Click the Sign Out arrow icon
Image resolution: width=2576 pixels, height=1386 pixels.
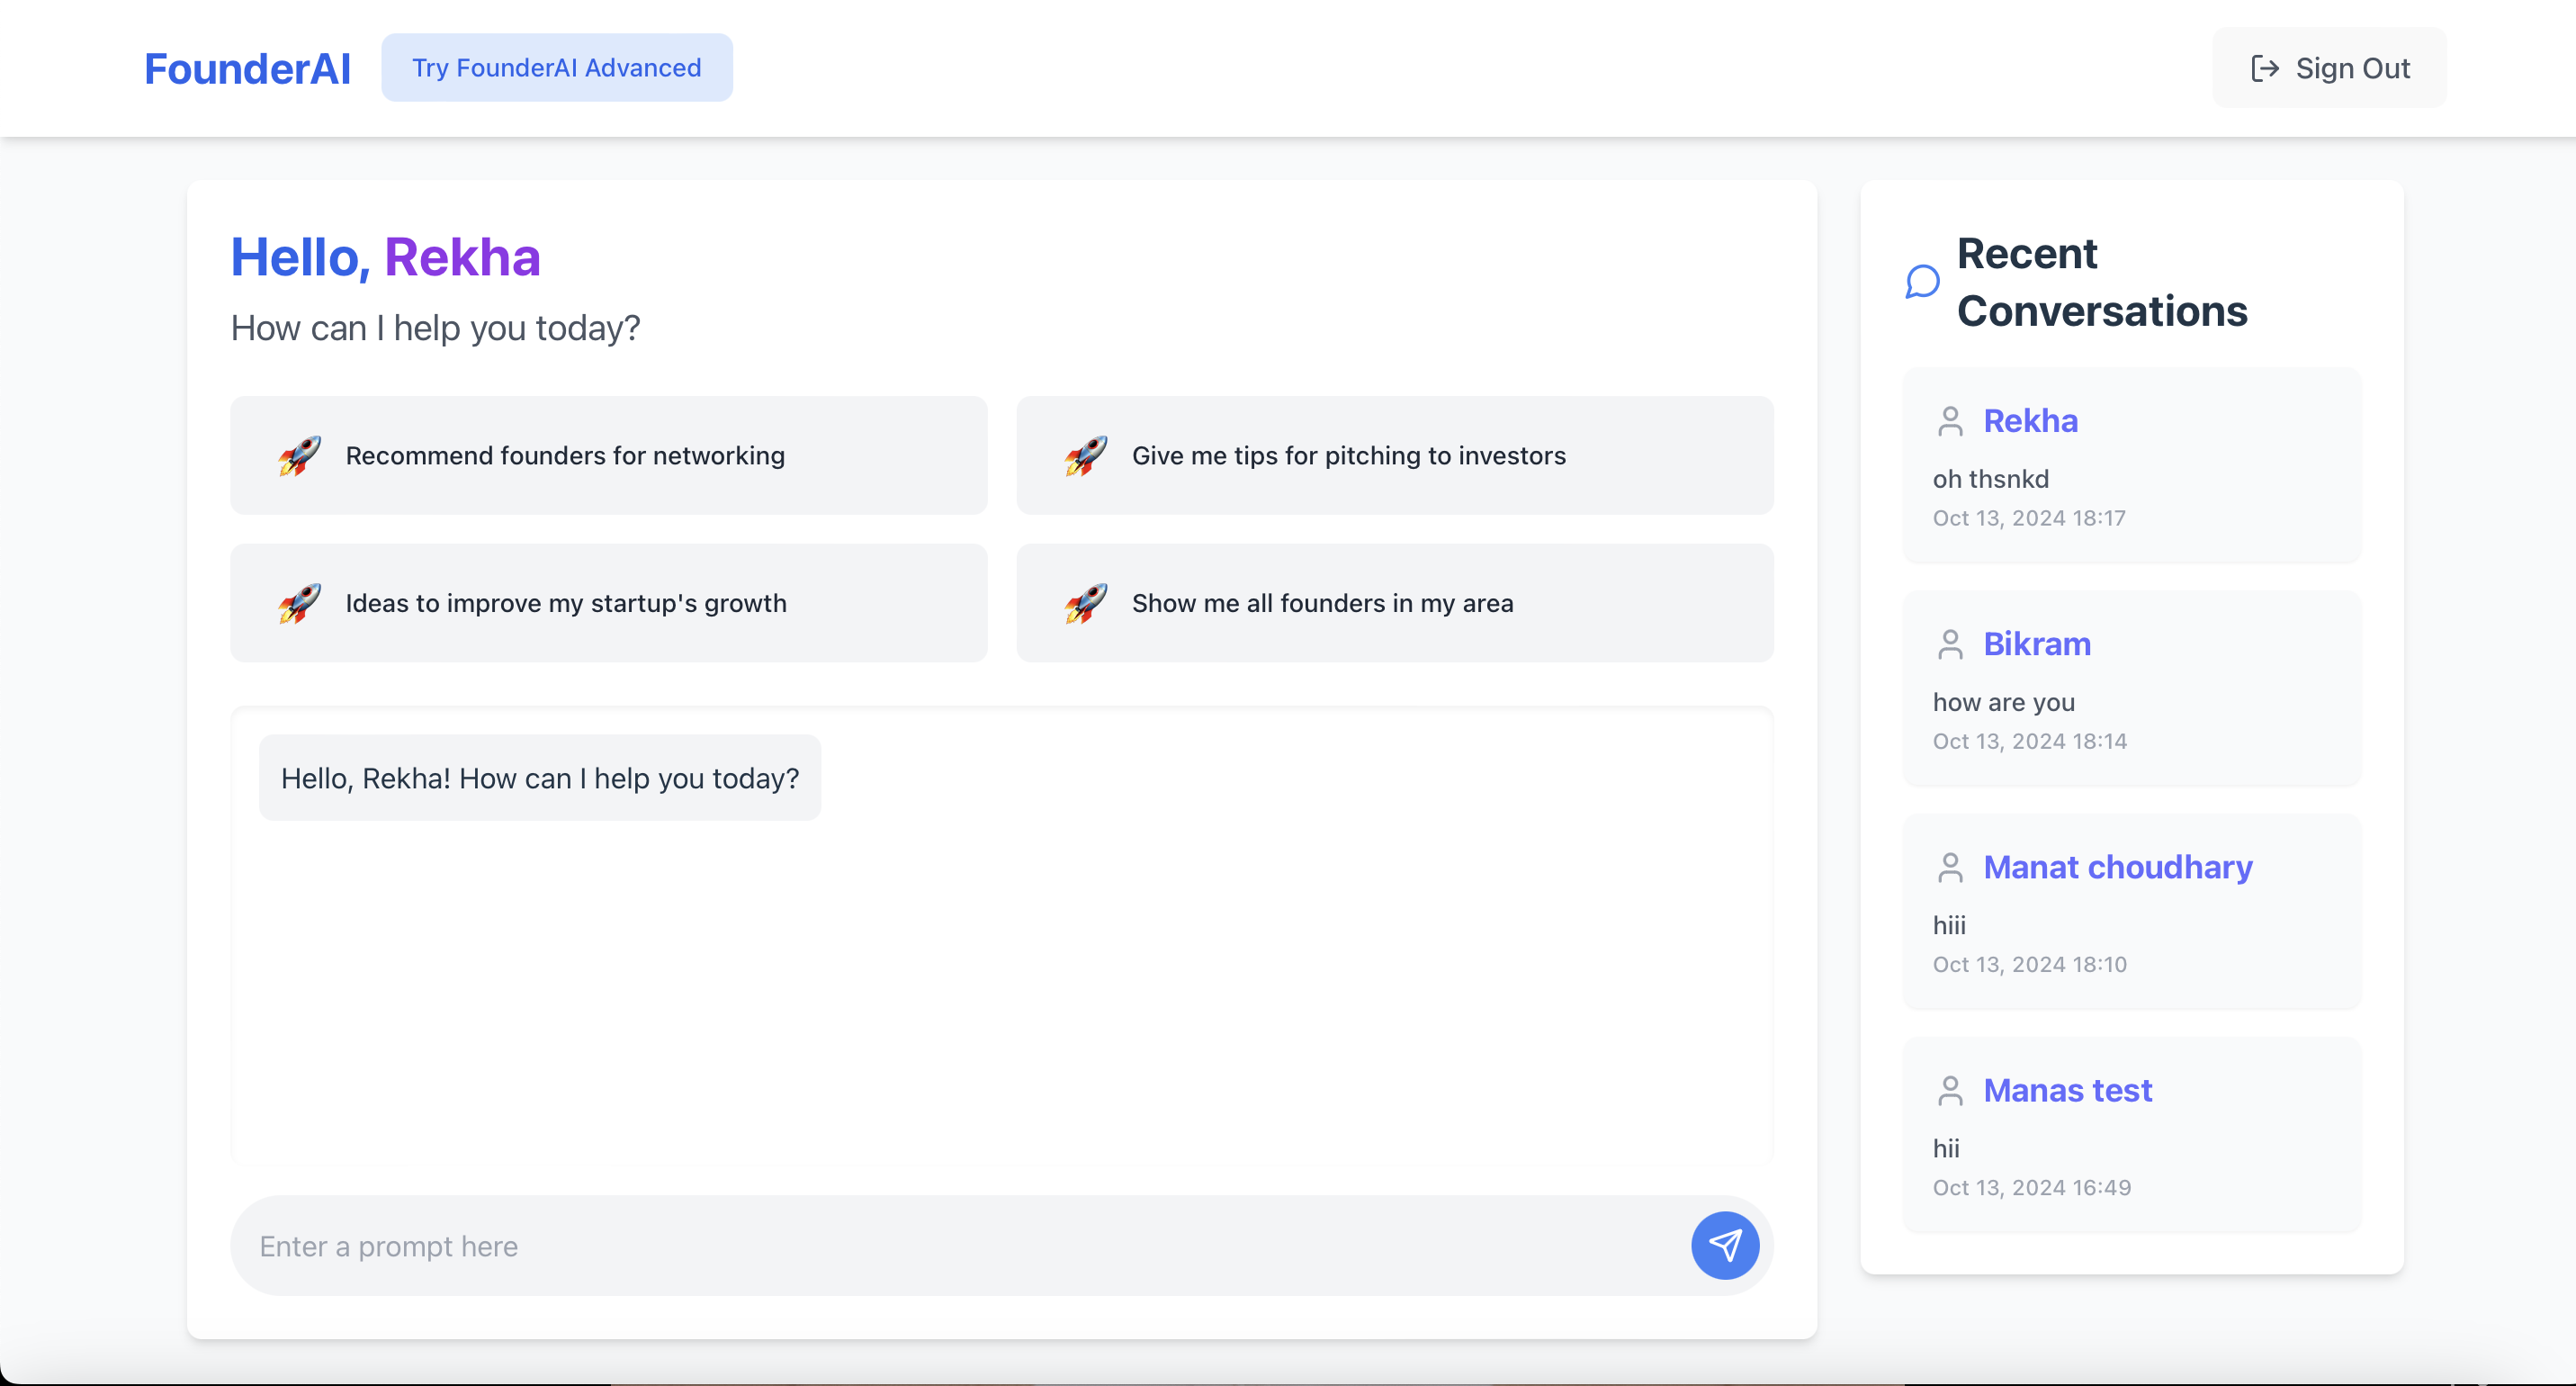pos(2264,68)
